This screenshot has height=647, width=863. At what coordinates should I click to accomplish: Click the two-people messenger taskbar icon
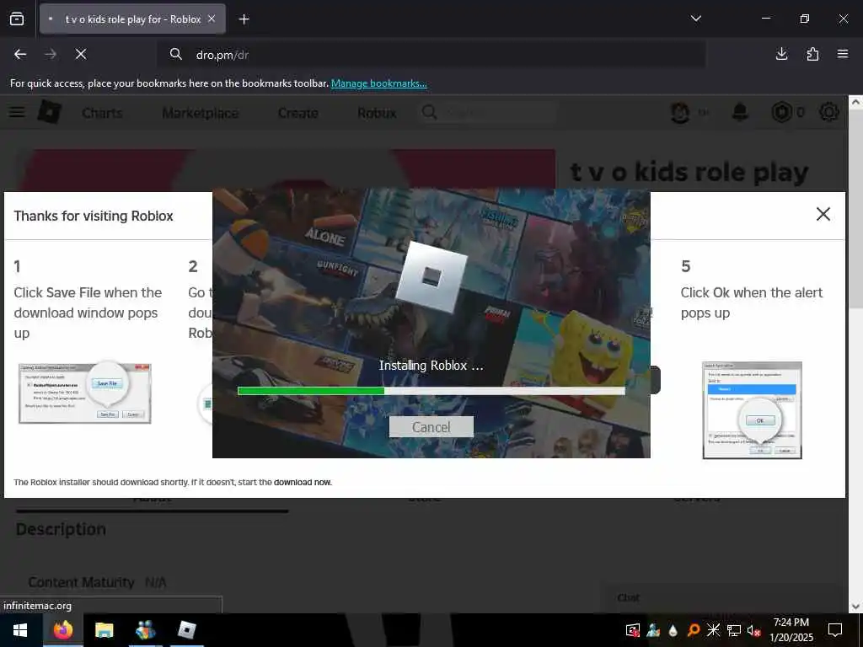(x=145, y=630)
